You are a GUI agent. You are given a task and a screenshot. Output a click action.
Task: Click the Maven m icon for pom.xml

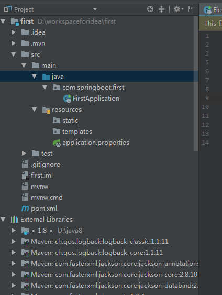point(25,209)
